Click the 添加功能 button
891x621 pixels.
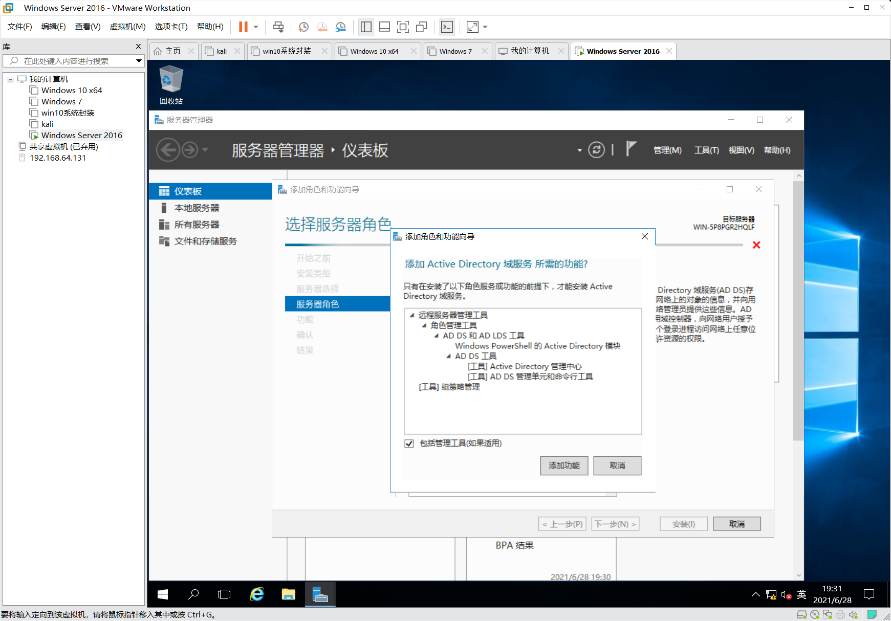564,465
